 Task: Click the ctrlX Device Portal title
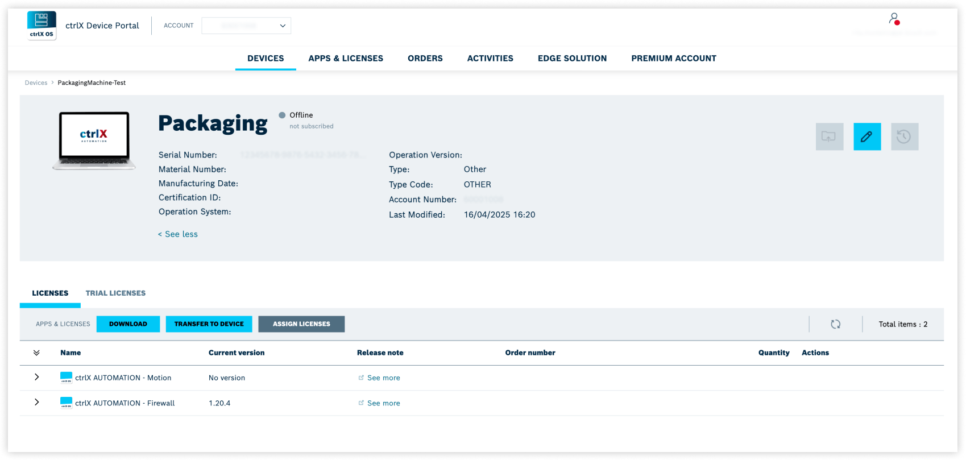[x=102, y=26]
